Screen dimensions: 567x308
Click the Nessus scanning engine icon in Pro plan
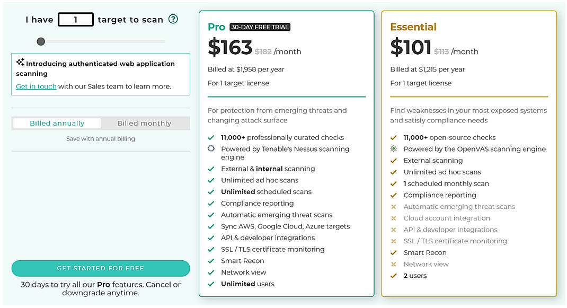212,149
